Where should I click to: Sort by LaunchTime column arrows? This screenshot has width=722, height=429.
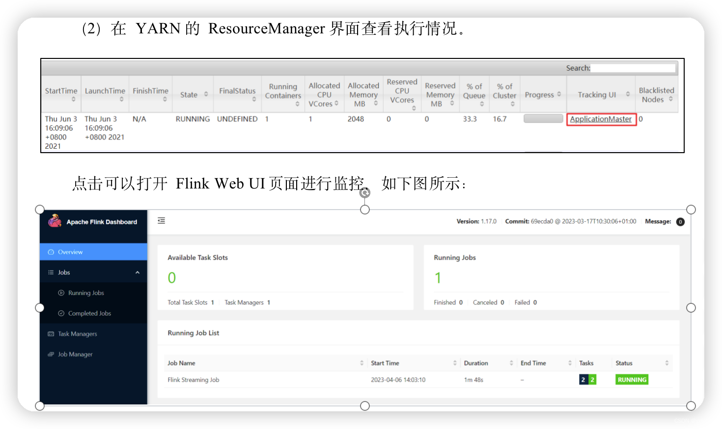pyautogui.click(x=122, y=99)
